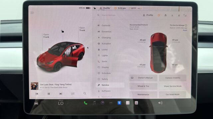The height and width of the screenshot is (119, 213).
Task: Open Autopilot settings menu
Action: click(104, 44)
